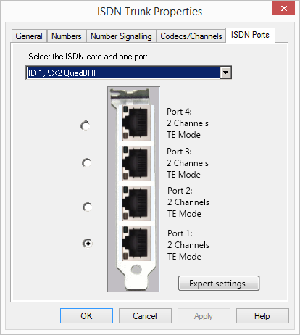The width and height of the screenshot is (300, 335).
Task: Click the ID 1, SX2 QuadBRI combo box
Action: (128, 73)
